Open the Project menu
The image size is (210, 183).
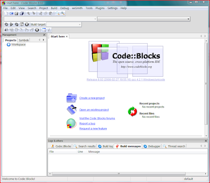coord(43,8)
